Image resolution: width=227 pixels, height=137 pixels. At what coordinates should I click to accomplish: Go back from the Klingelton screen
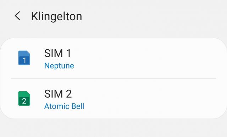click(x=17, y=16)
